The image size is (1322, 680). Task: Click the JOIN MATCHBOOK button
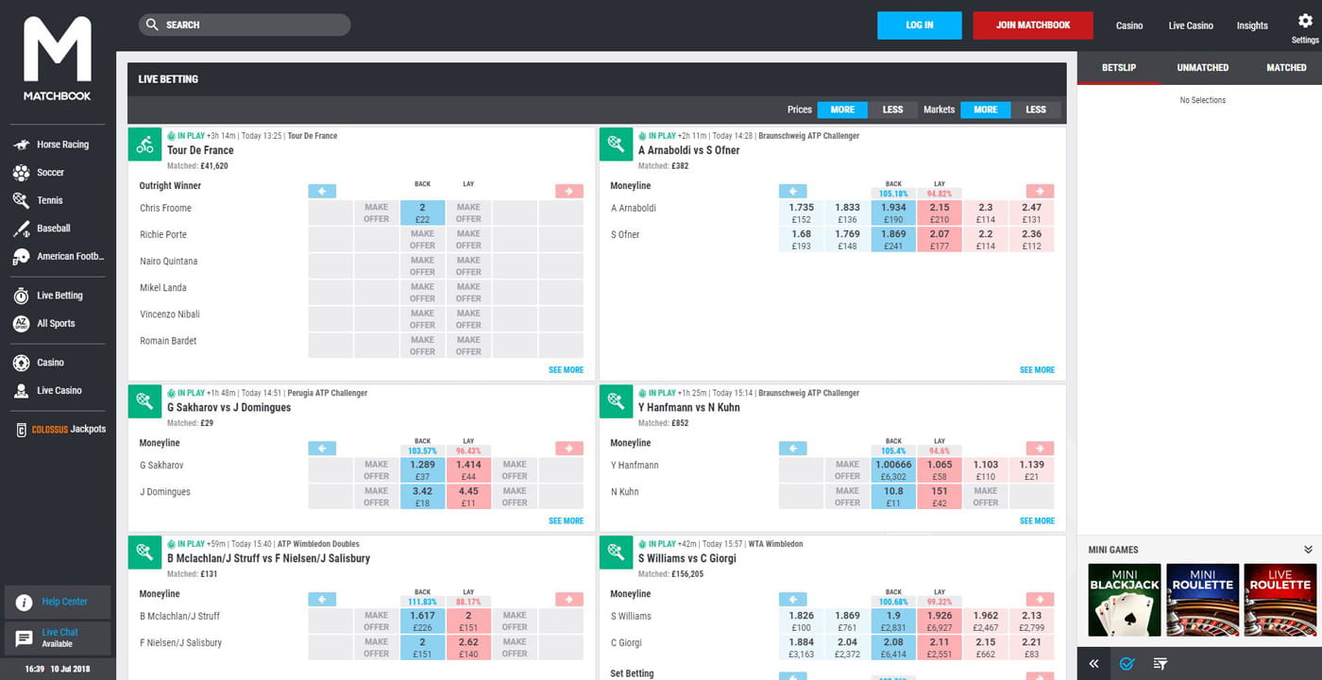[1033, 25]
